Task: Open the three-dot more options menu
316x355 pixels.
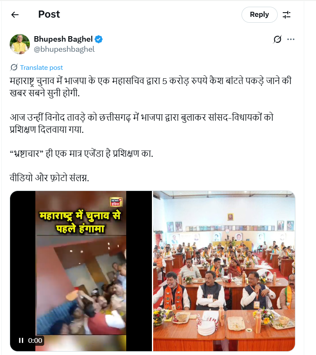Action: coord(291,39)
